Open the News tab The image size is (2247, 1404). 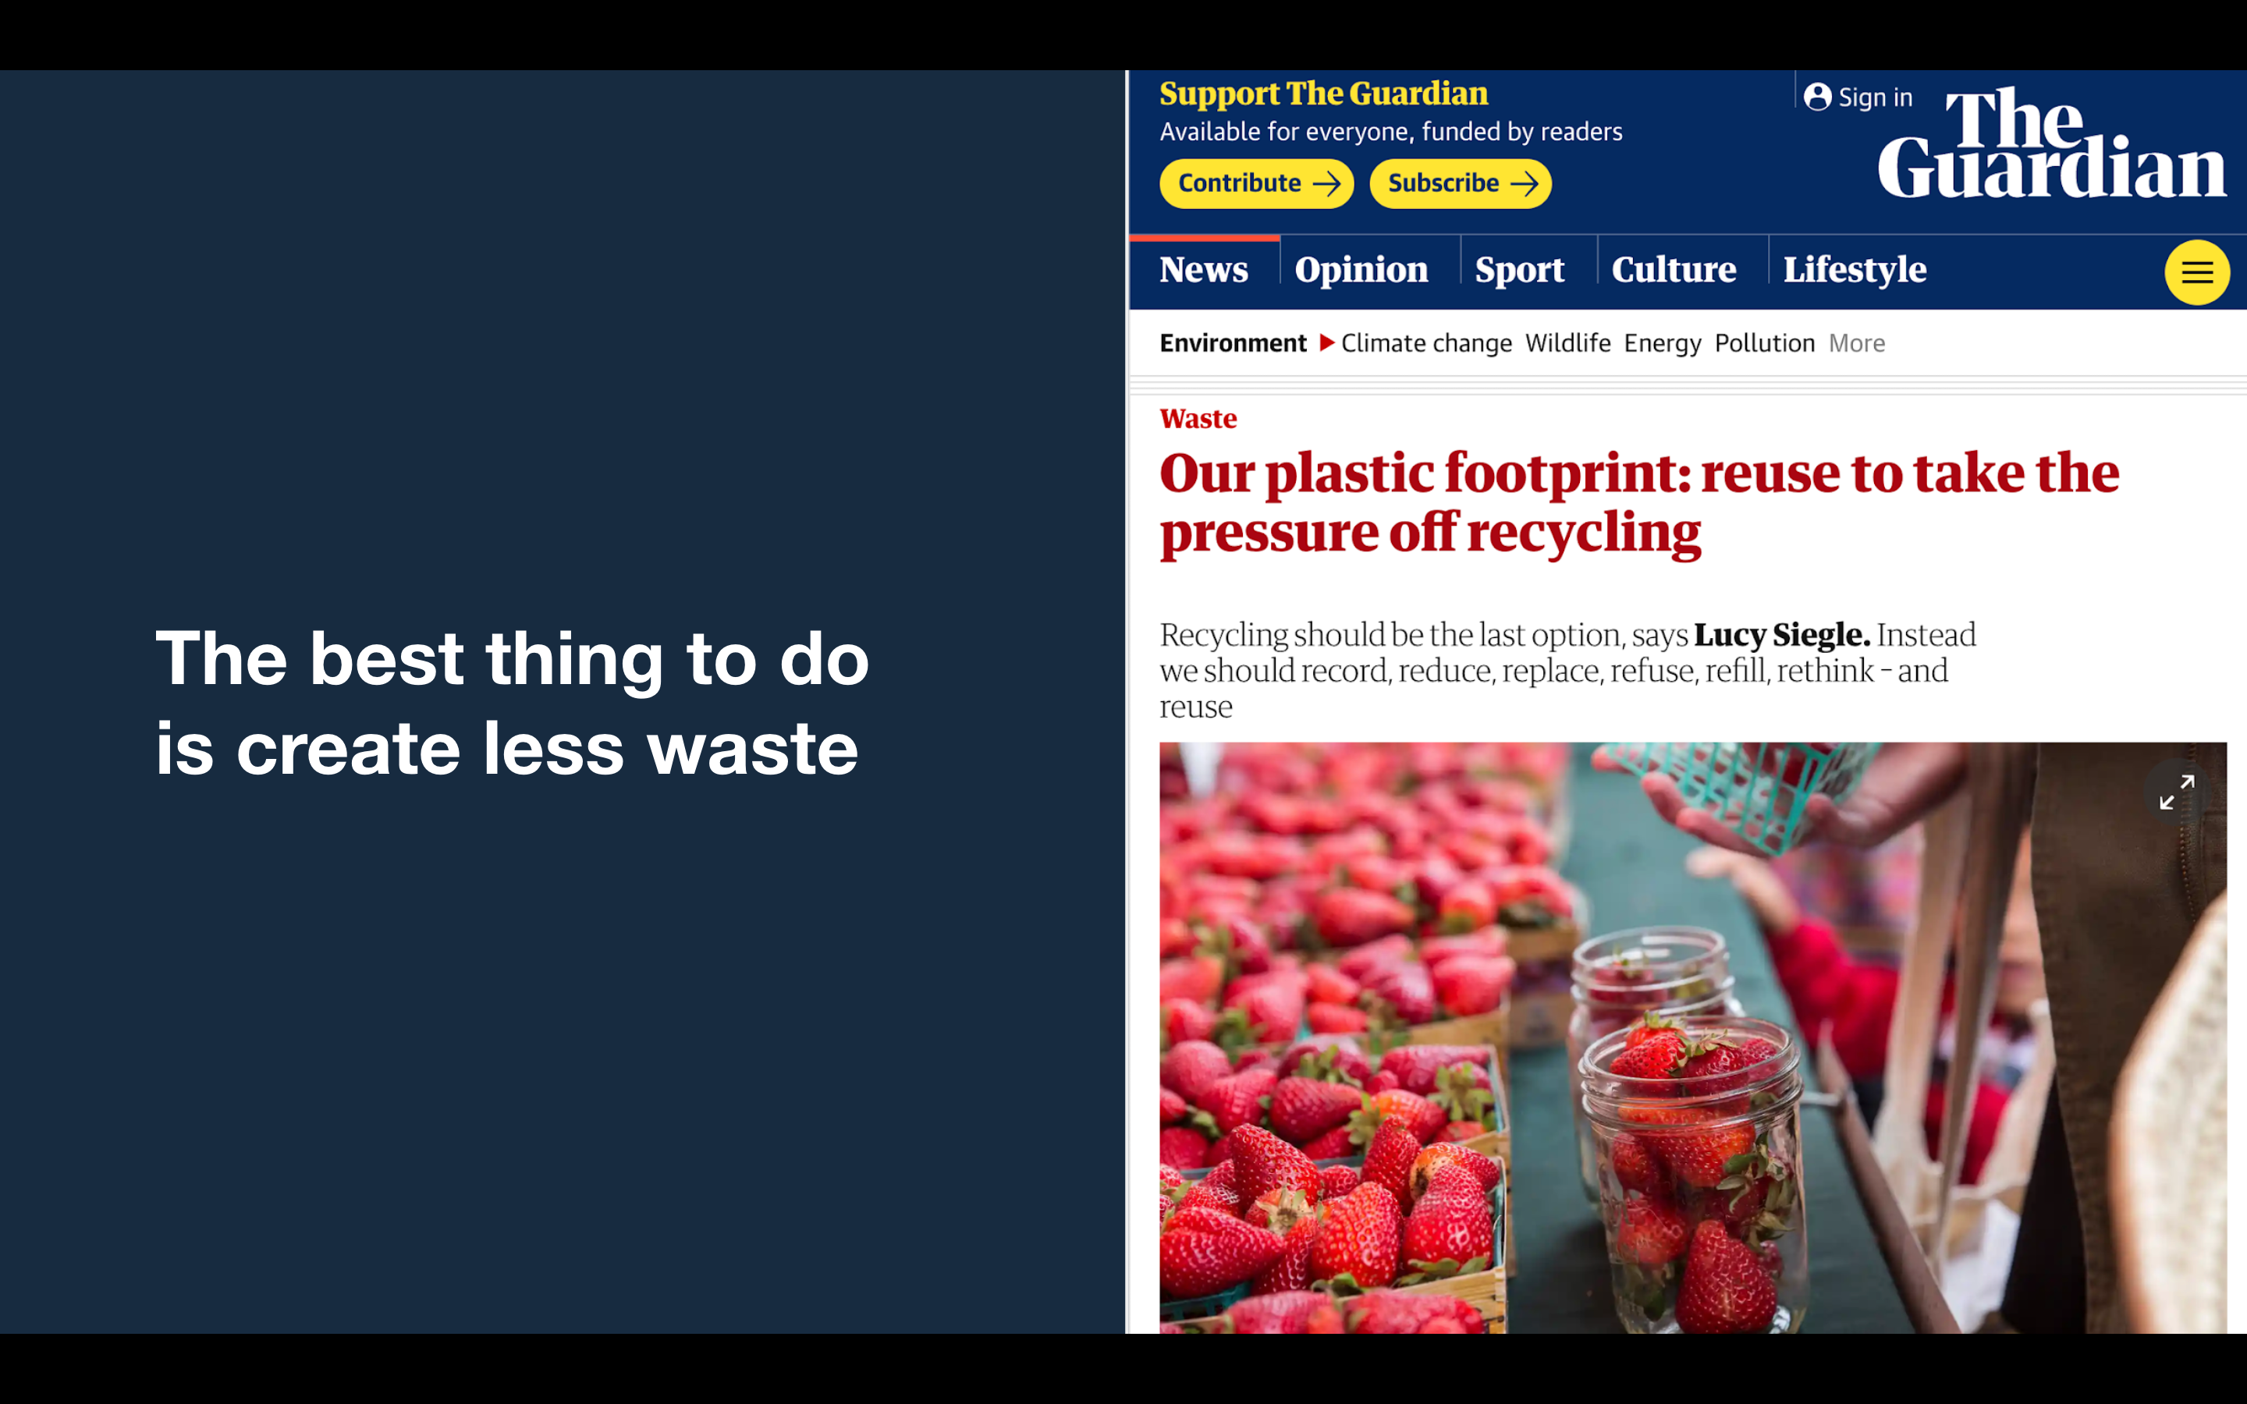coord(1203,270)
